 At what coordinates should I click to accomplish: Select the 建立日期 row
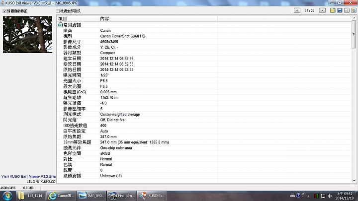tap(204, 59)
